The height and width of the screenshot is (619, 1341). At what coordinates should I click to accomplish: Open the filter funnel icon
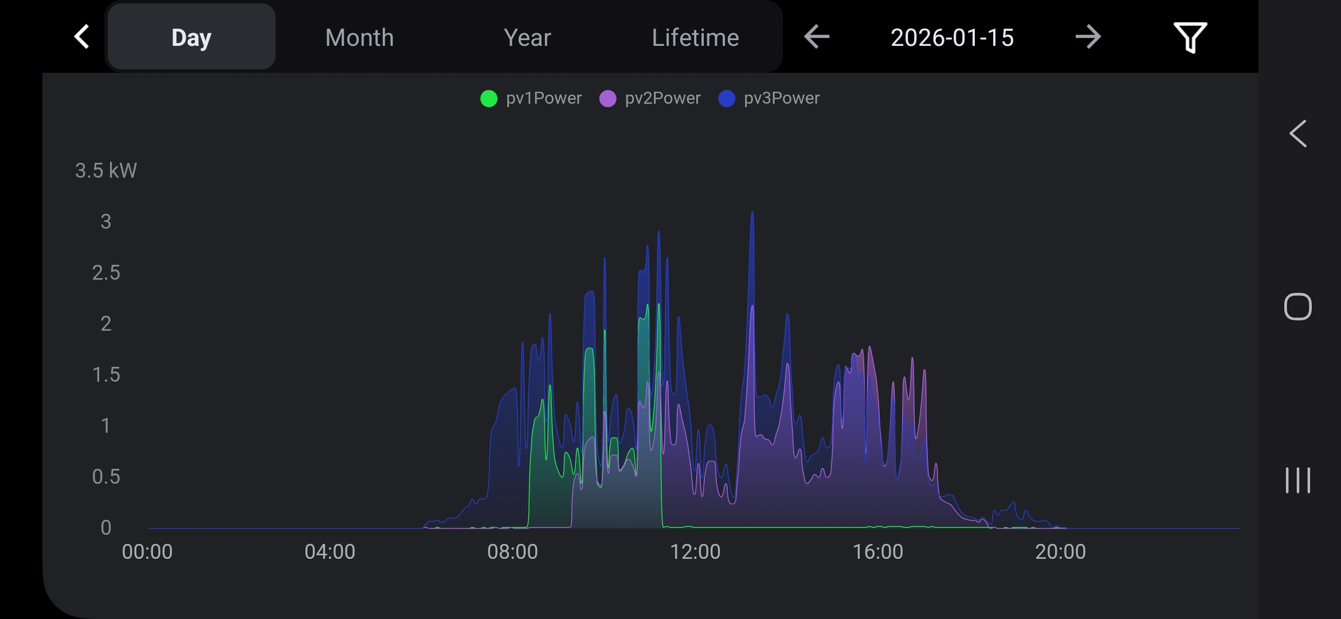click(1190, 37)
